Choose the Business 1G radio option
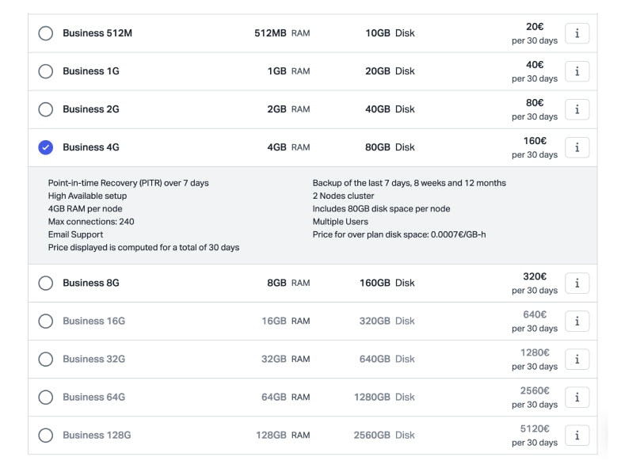This screenshot has width=621, height=472. (46, 71)
